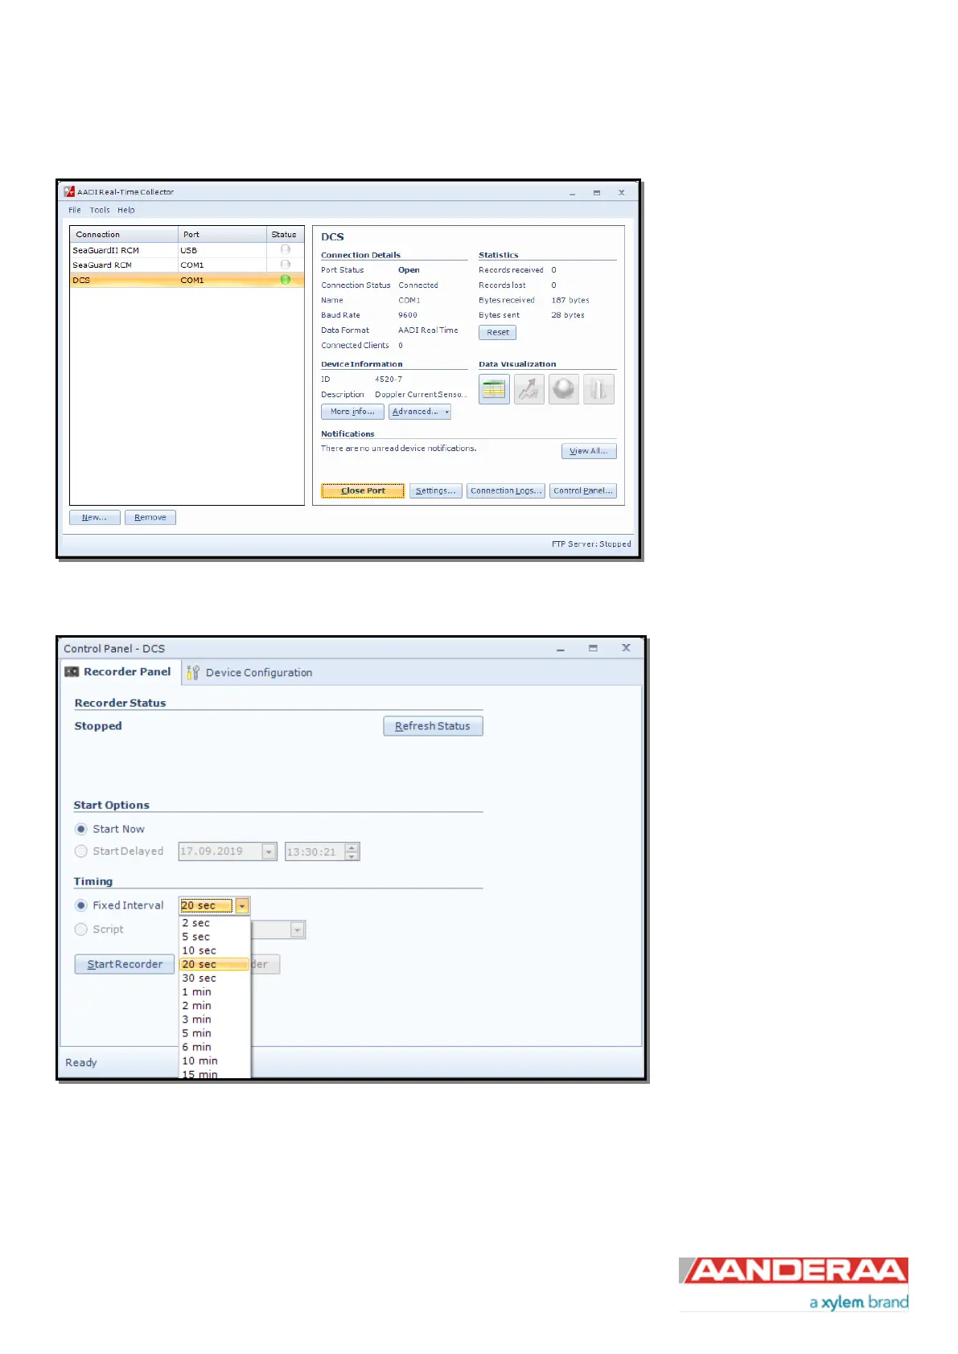Open the Advanced... dropdown button
The width and height of the screenshot is (958, 1354).
click(x=420, y=412)
